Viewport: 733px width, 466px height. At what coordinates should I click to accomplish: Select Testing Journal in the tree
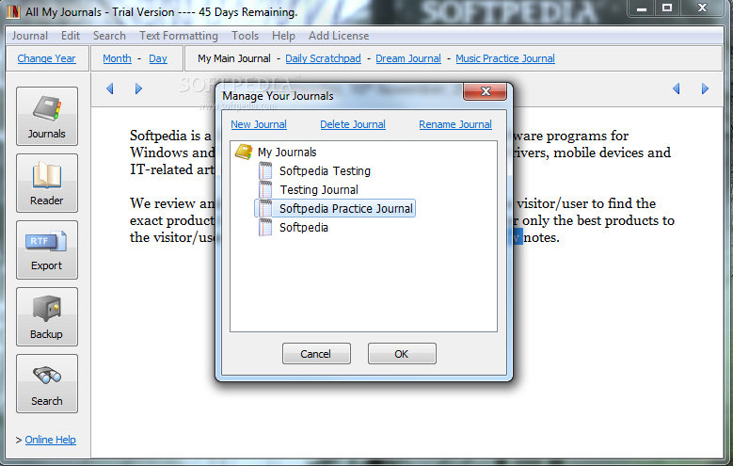(x=319, y=189)
